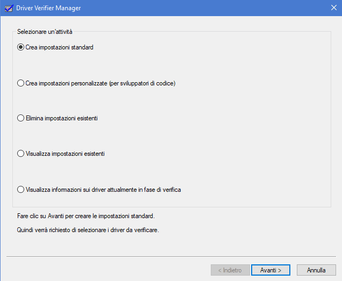Screen dimensions: 342x281
Task: Click the Driver Verifier Manager title bar icon
Action: click(x=8, y=8)
